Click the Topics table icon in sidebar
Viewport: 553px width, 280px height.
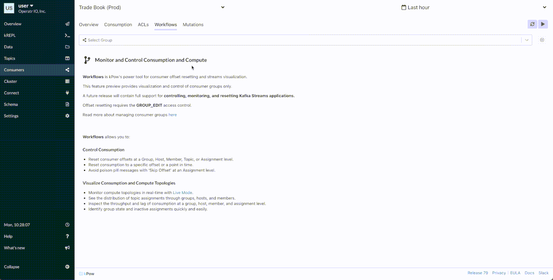coord(67,58)
